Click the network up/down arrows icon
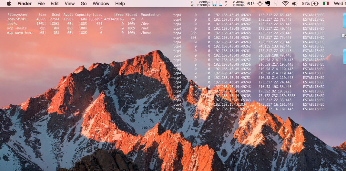The height and width of the screenshot is (171, 346). [x=226, y=3]
